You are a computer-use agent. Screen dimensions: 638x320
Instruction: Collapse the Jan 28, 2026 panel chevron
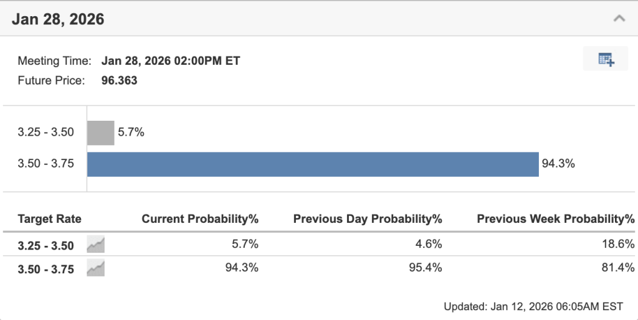pyautogui.click(x=619, y=19)
